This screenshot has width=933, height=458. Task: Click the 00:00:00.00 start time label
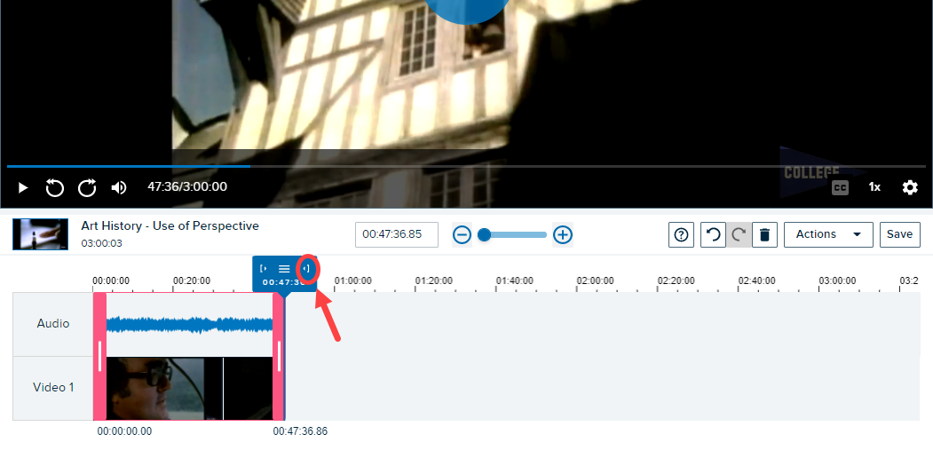pyautogui.click(x=124, y=431)
